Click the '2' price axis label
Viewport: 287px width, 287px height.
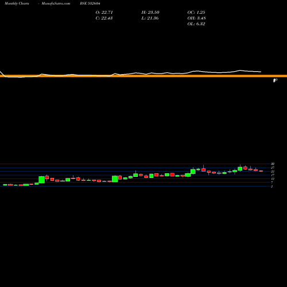click(x=272, y=187)
